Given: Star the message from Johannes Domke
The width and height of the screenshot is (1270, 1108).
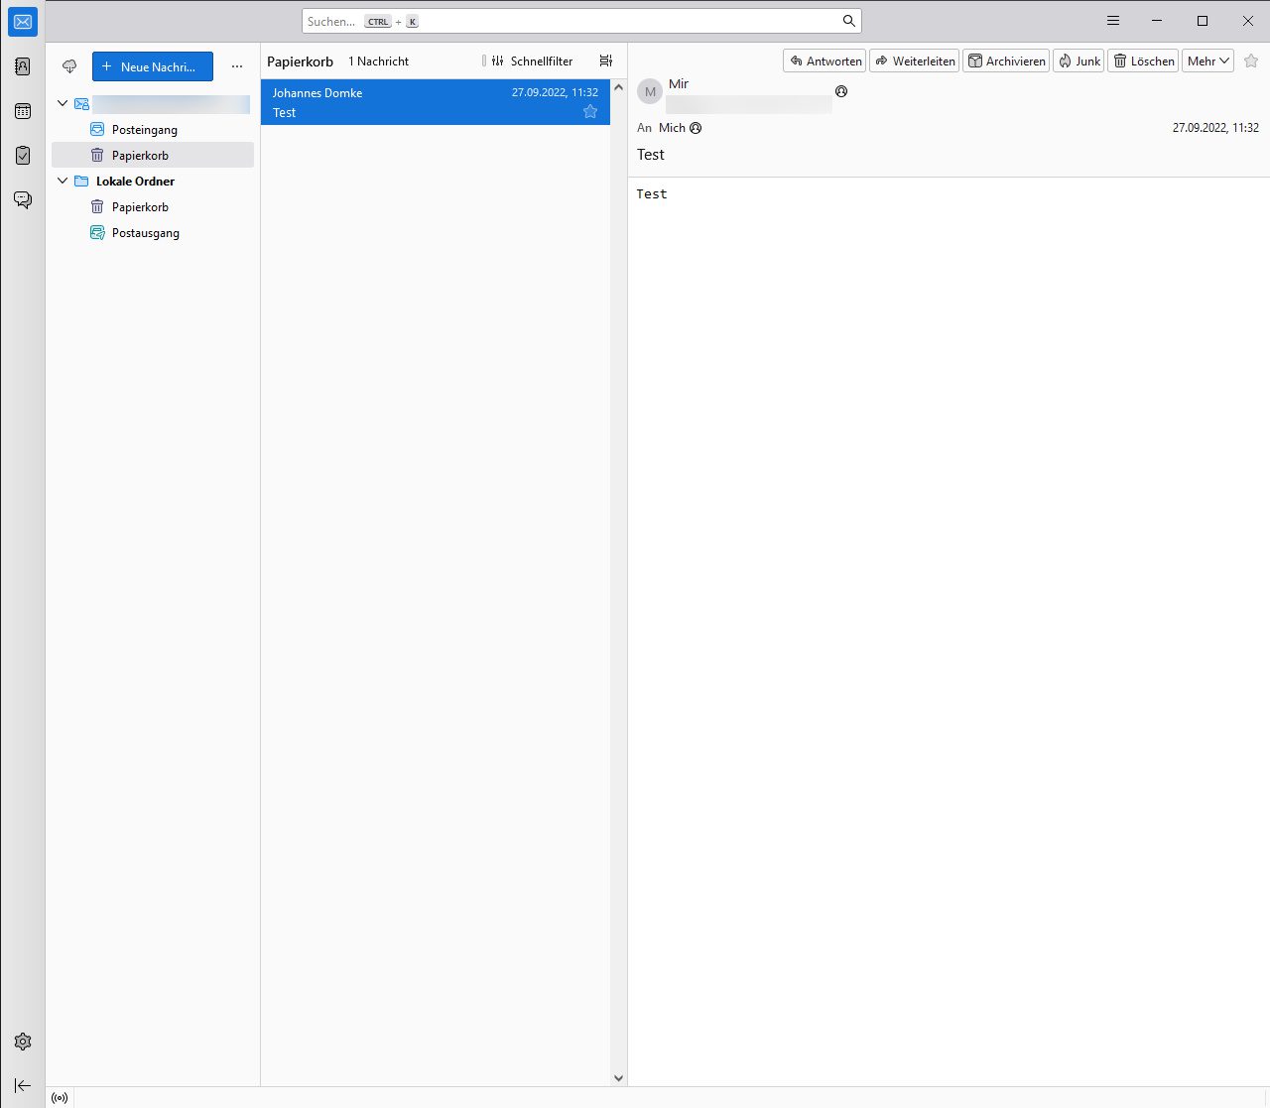Looking at the screenshot, I should coord(590,112).
